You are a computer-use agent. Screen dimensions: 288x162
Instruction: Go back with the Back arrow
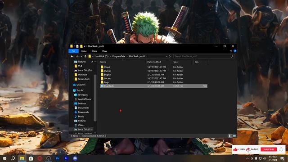72,56
